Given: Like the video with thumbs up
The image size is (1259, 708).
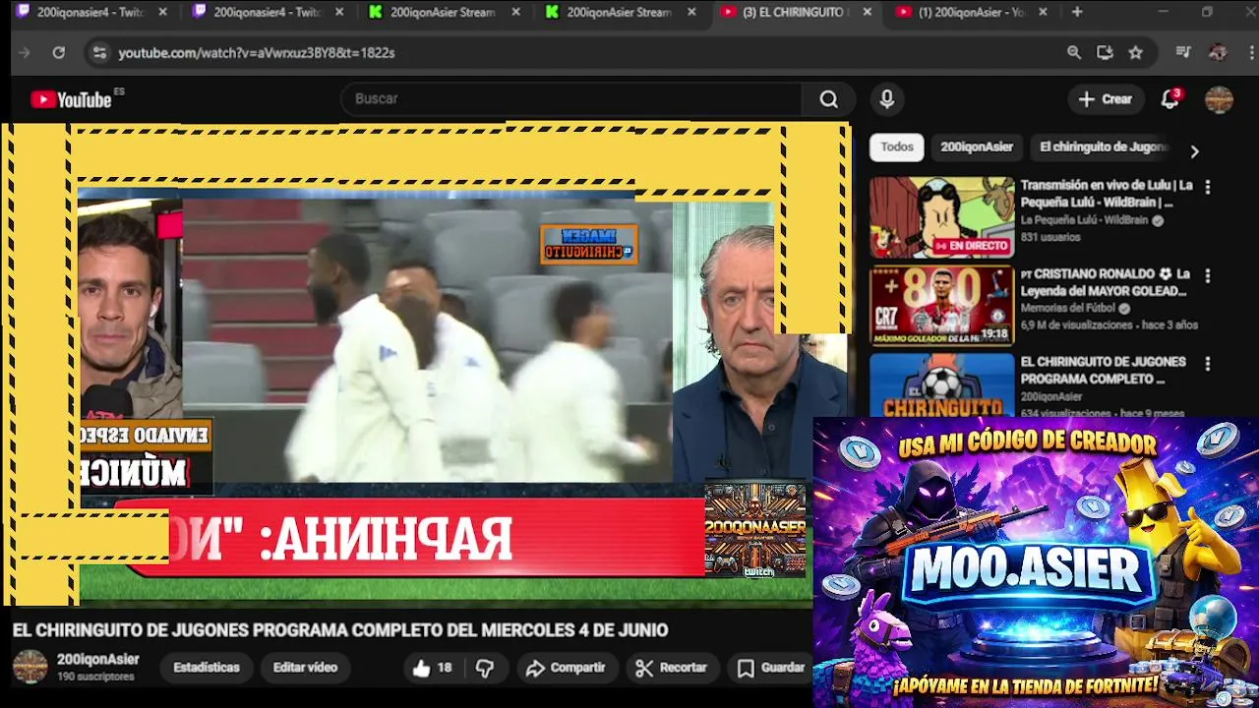Looking at the screenshot, I should (x=432, y=668).
